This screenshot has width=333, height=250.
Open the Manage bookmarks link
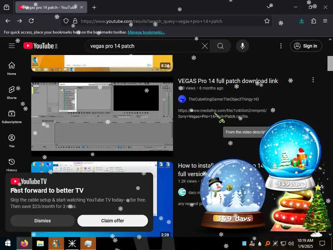(x=146, y=32)
